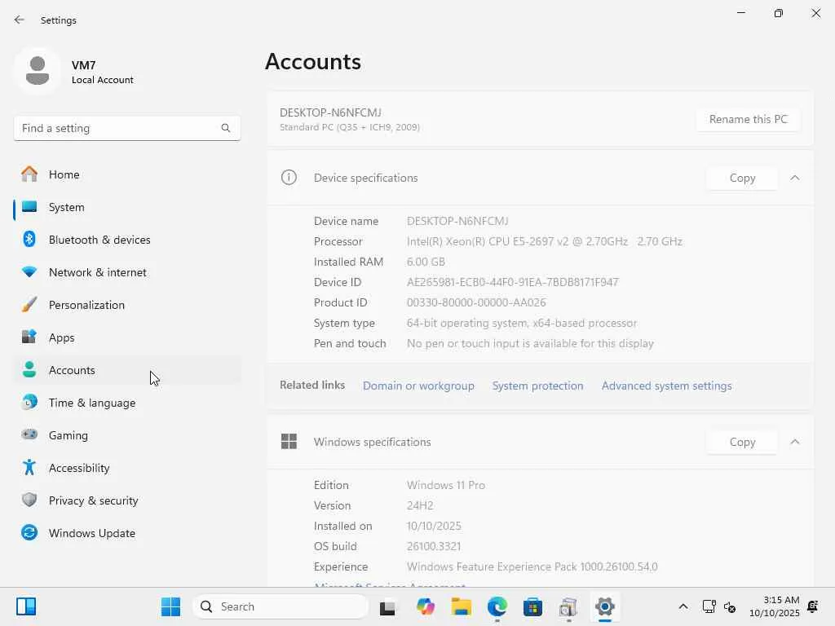The height and width of the screenshot is (626, 835).
Task: Copy the Windows specifications
Action: [742, 442]
